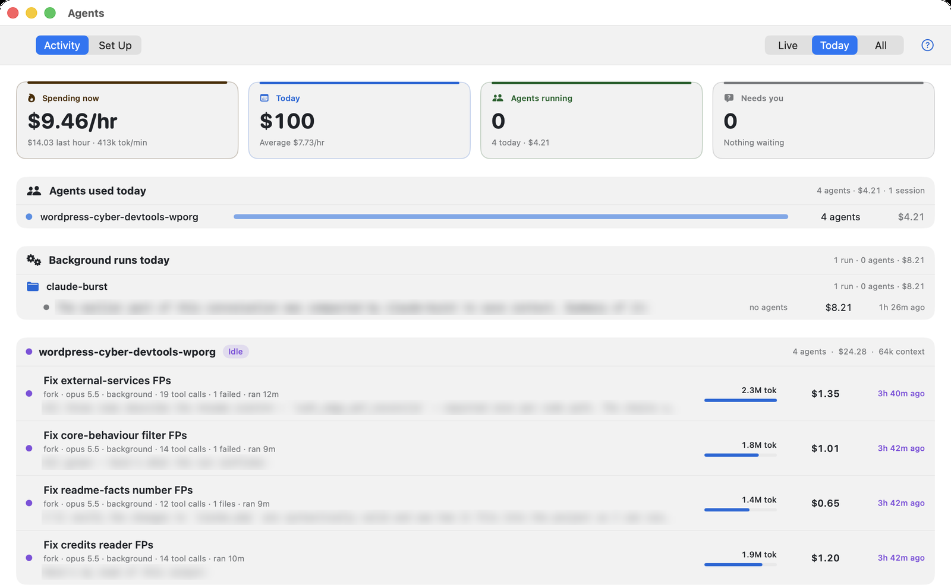Switch to the Activity tab
Image resolution: width=951 pixels, height=588 pixels.
coord(62,45)
